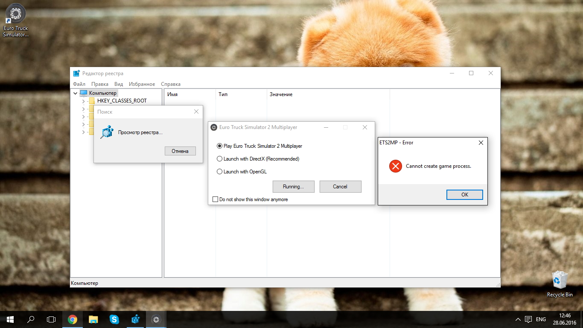Open the Правка menu

[x=100, y=84]
